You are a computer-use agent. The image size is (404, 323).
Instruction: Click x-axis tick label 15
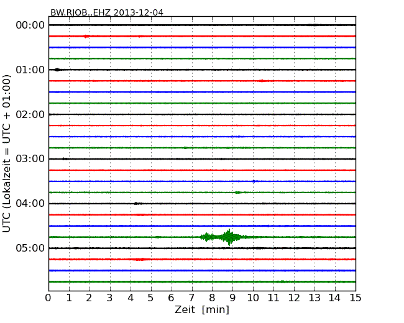click(x=356, y=298)
